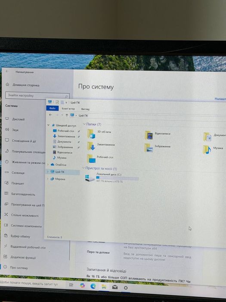The width and height of the screenshot is (226, 302).
Task: Collapse the Папки (7) group
Action: click(x=84, y=124)
